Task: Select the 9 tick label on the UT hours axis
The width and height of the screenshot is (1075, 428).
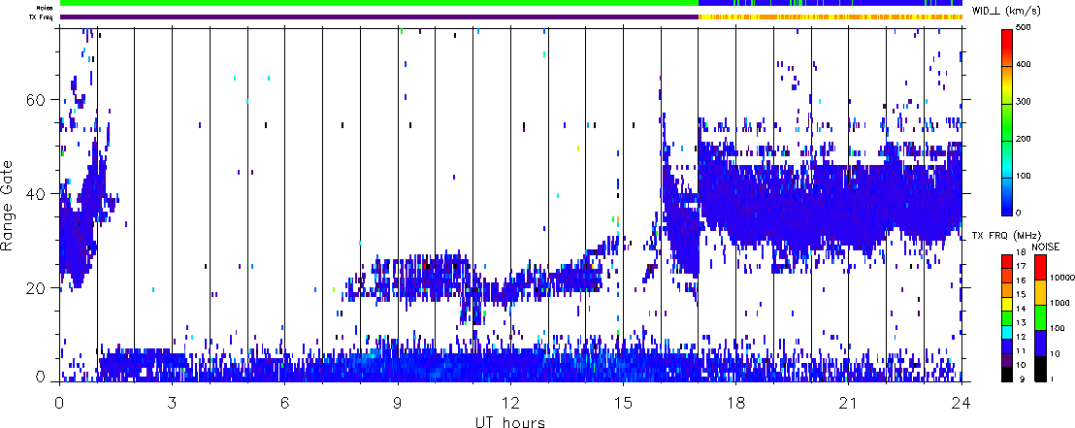Action: (x=398, y=403)
